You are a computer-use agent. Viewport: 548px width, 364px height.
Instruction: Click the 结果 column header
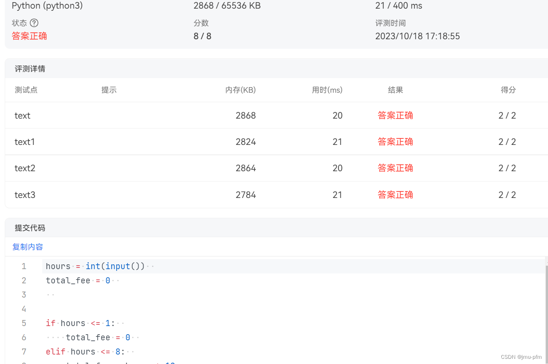click(x=395, y=90)
